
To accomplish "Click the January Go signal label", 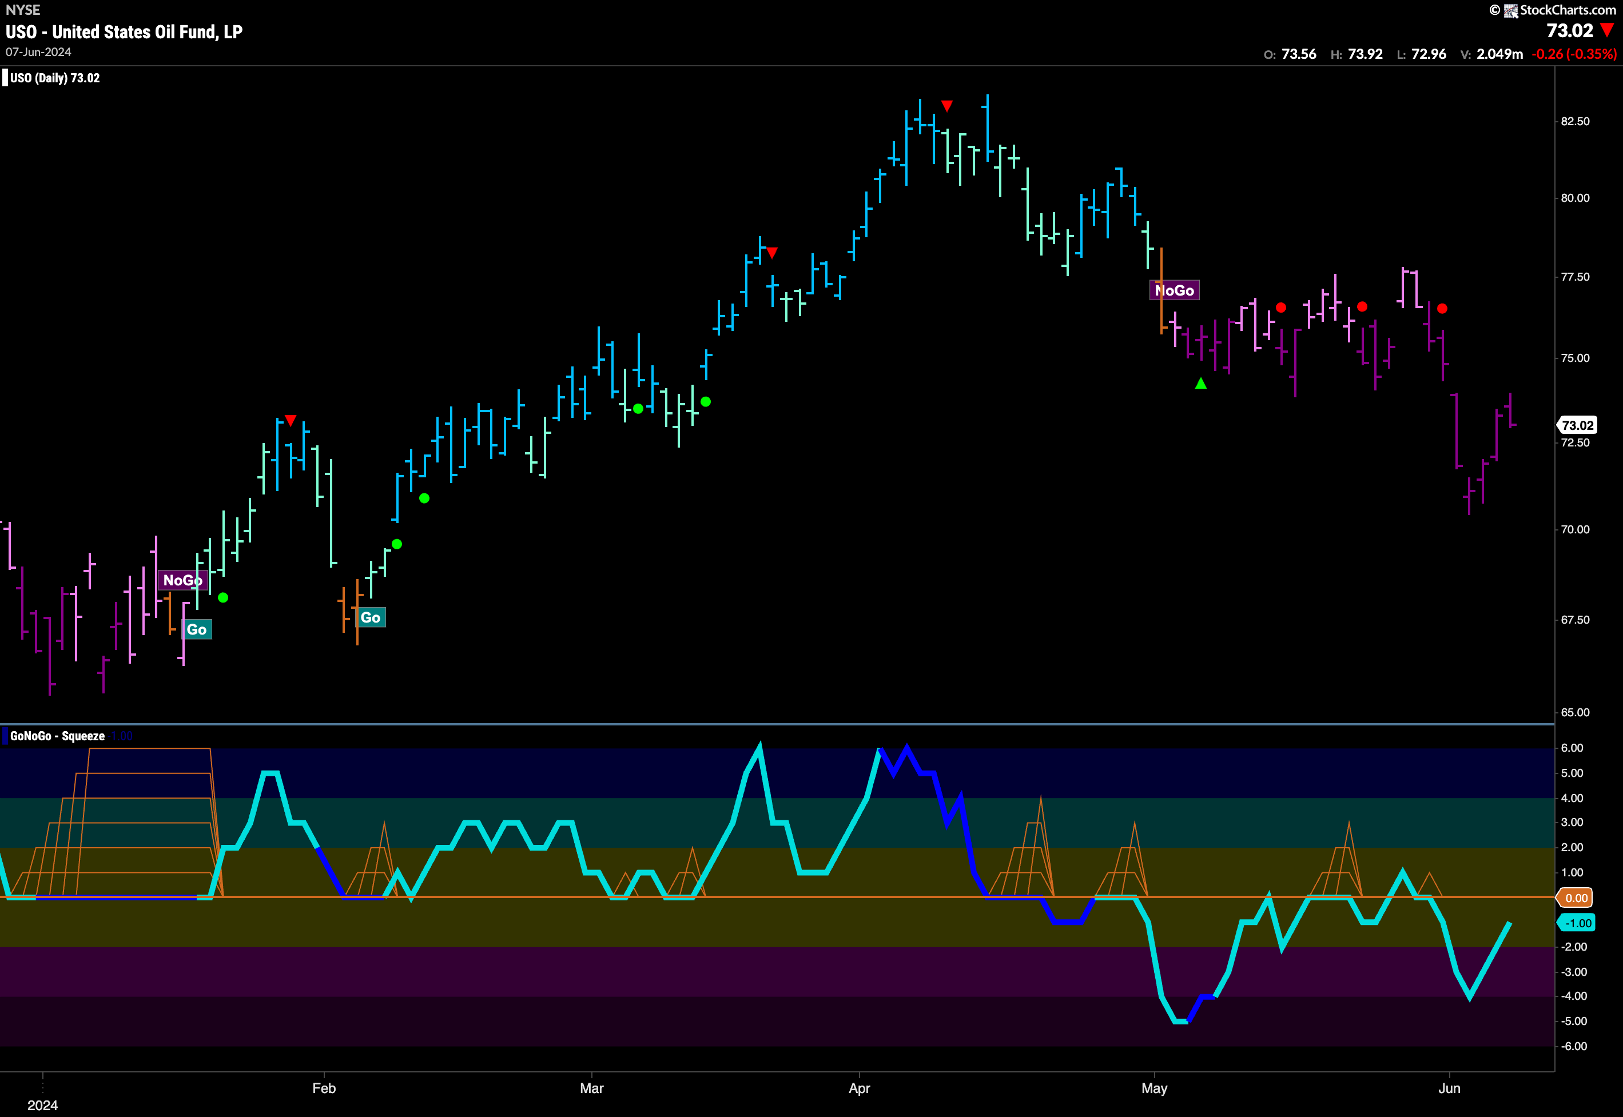I will 197,629.
